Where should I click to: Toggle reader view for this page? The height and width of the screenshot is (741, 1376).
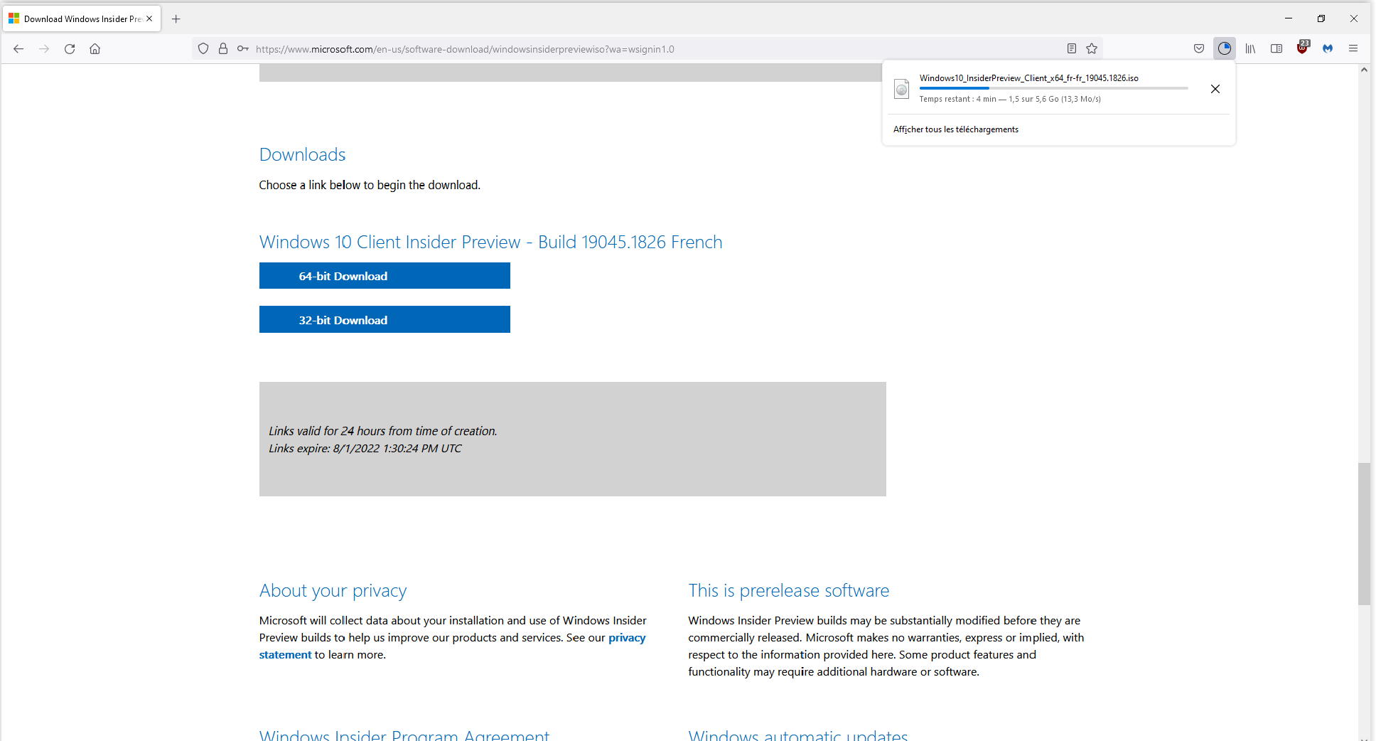(1072, 49)
